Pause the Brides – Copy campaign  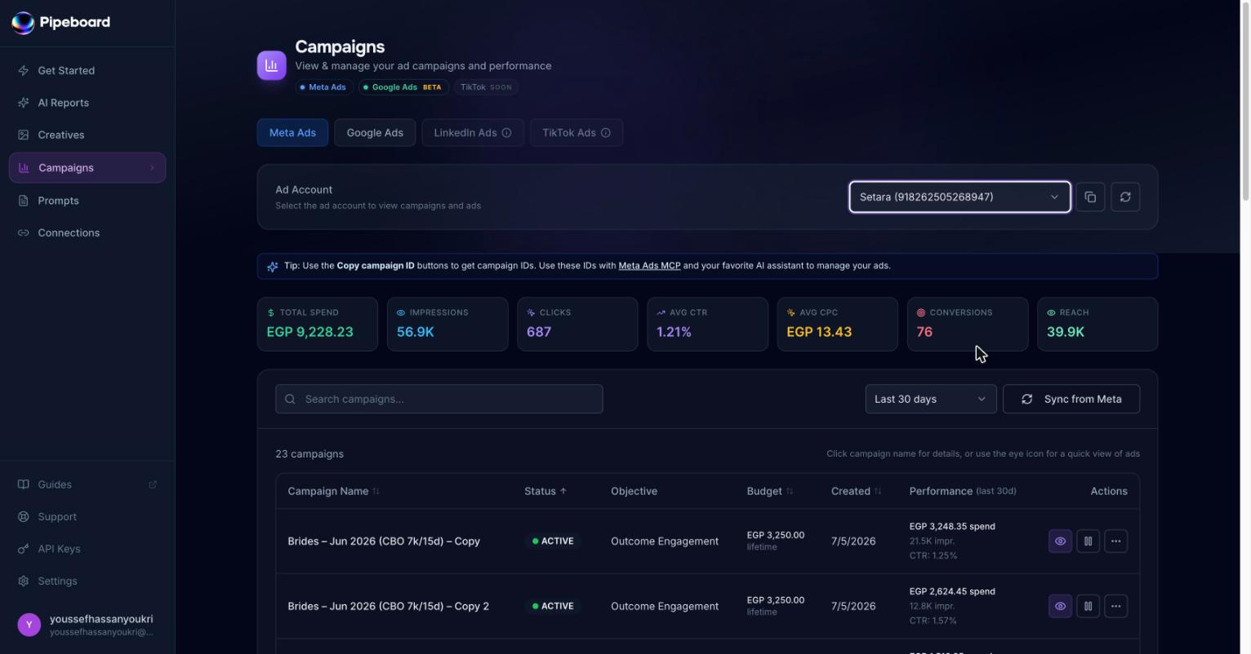click(x=1088, y=541)
